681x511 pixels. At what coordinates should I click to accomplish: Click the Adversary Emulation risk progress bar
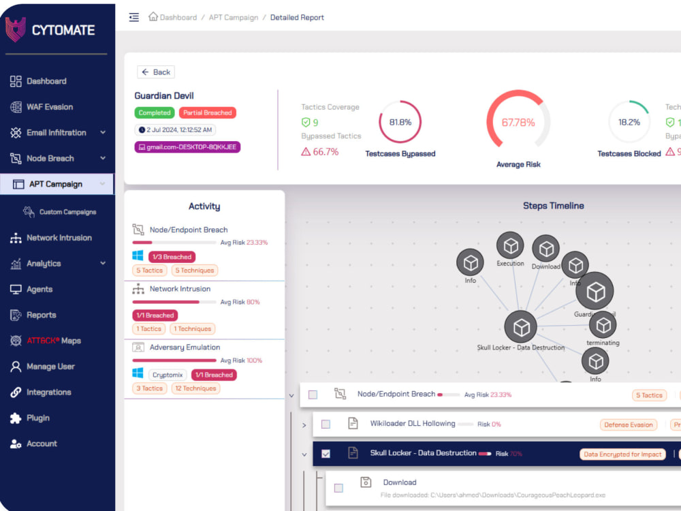174,360
